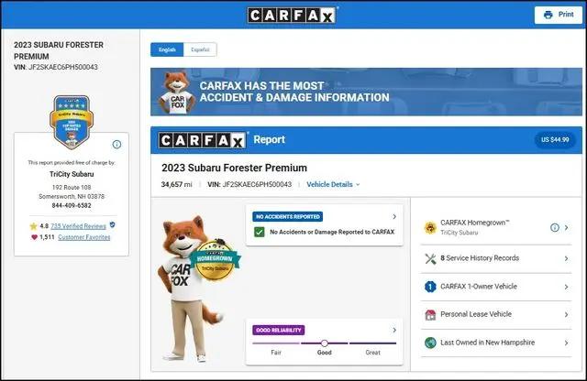Click the large Car Fox mascot image
Viewport: 587px width, 381px height.
click(190, 288)
